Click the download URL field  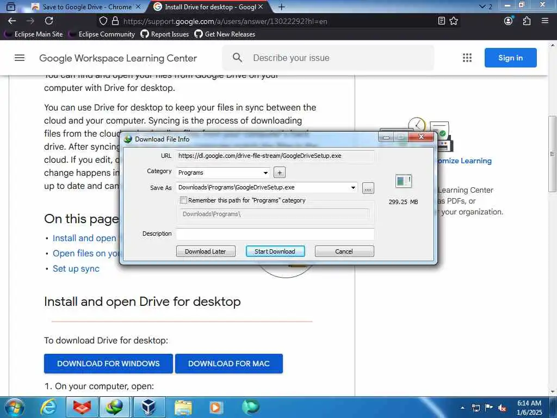point(275,156)
